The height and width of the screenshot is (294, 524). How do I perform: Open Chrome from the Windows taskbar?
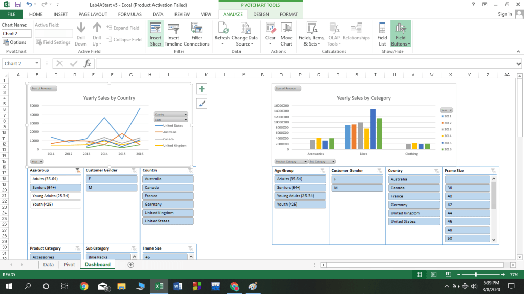[84, 286]
